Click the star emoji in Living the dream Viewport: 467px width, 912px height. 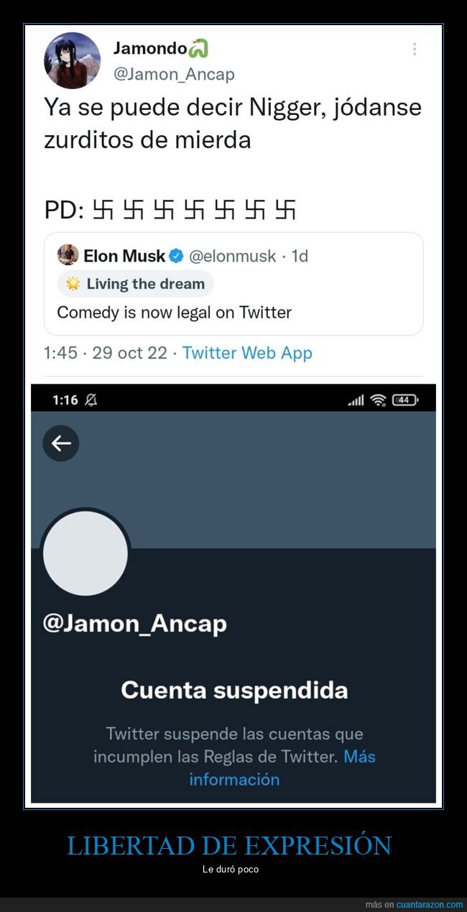pos(73,284)
